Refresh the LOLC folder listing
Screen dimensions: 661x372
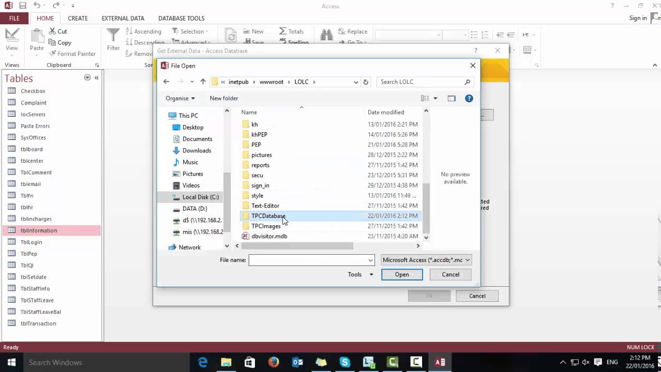(x=366, y=82)
